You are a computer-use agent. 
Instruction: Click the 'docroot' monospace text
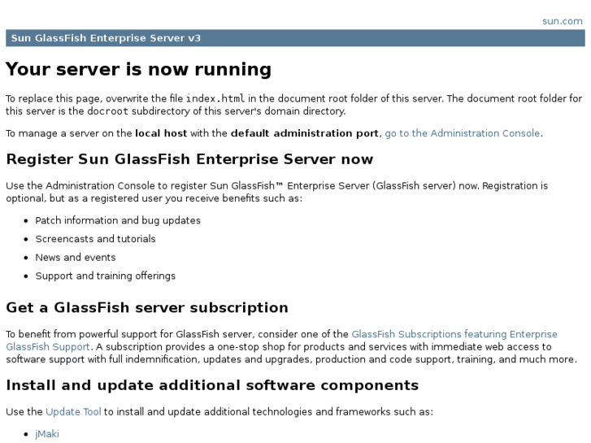pos(108,111)
